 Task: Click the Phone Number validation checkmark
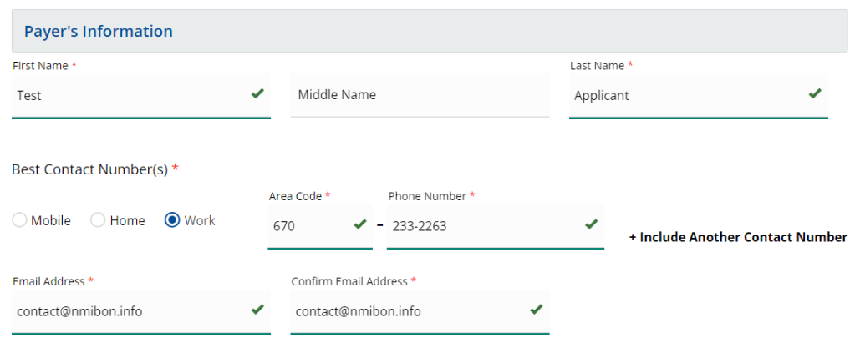591,224
